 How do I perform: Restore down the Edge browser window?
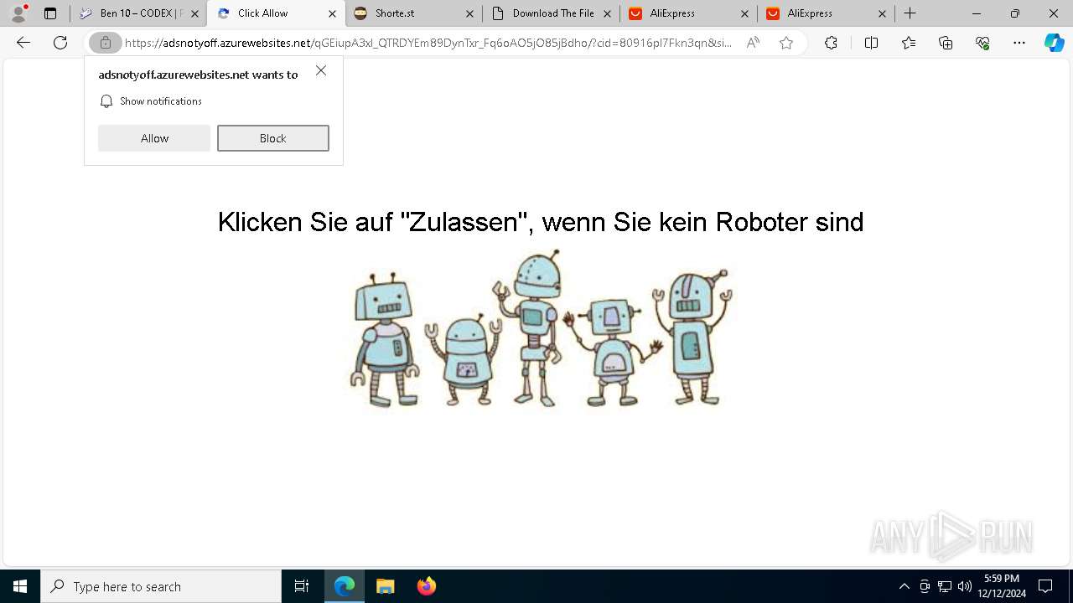[x=1015, y=13]
